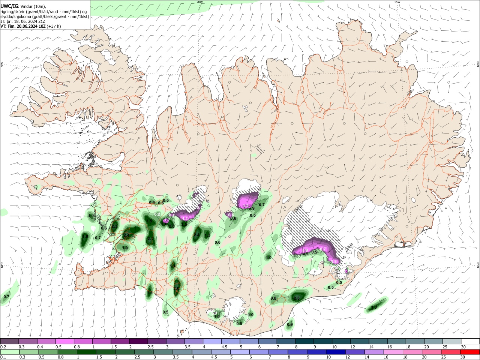Select the '0.1' label on the bottom color scale
480x360 pixels.
(3, 357)
